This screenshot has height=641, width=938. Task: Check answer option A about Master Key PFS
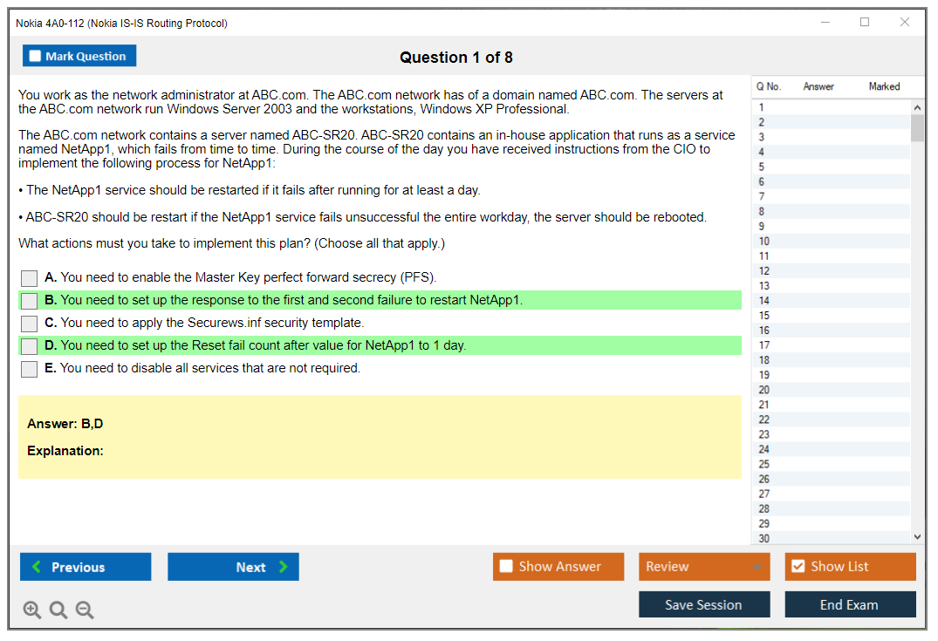tap(30, 278)
